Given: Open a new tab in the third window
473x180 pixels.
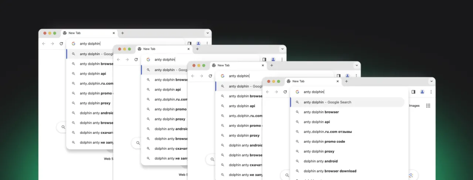Looking at the screenshot, I should [272, 65].
